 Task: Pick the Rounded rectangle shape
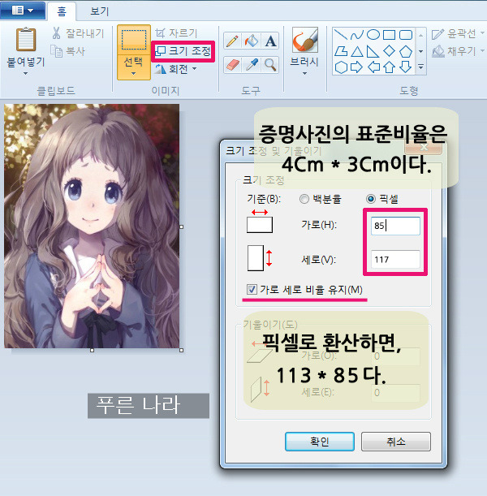tap(406, 35)
